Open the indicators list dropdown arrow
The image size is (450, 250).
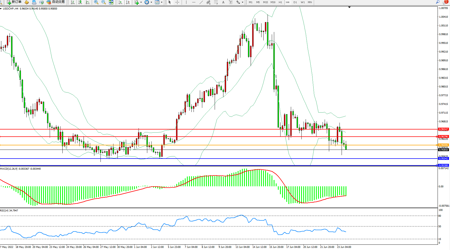pos(141,2)
